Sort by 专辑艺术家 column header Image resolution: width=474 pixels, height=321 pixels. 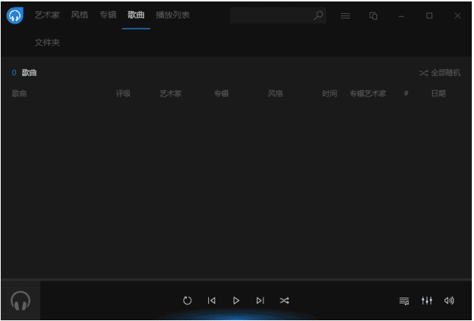point(368,94)
